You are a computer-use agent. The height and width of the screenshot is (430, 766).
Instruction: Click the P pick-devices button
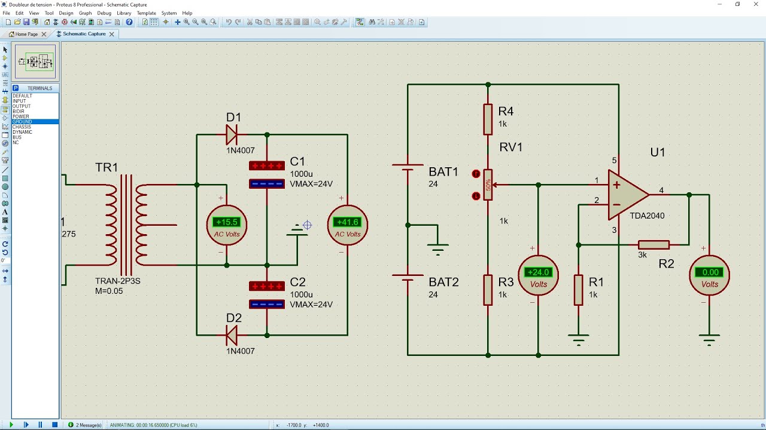point(16,88)
